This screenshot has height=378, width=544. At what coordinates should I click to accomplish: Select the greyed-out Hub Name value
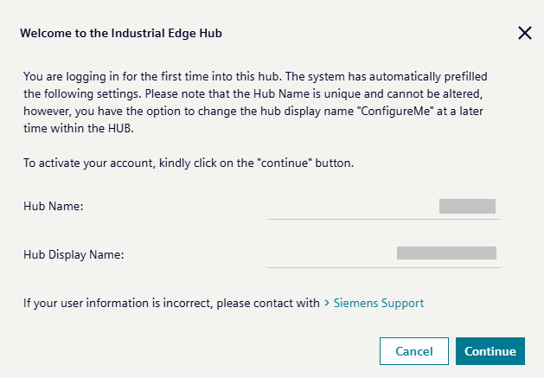[467, 206]
